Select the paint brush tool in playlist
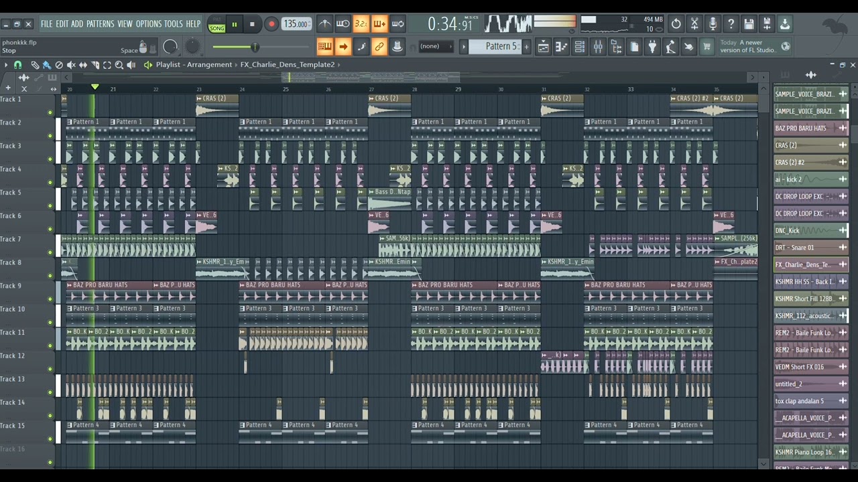858x482 pixels. pyautogui.click(x=47, y=65)
